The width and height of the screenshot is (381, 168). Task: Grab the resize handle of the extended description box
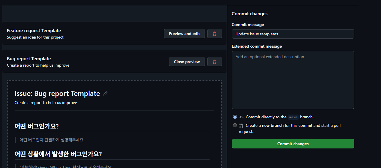(x=353, y=108)
